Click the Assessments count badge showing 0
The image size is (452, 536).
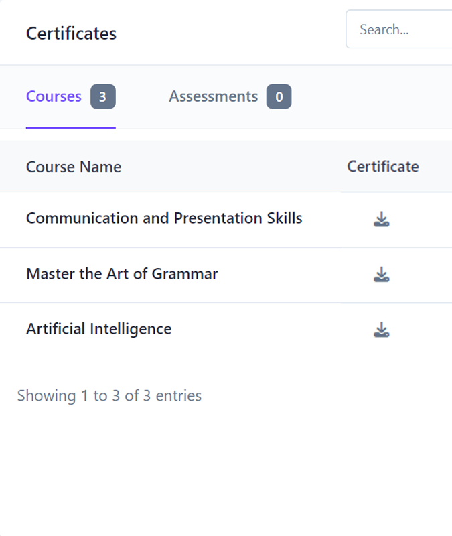(x=279, y=97)
